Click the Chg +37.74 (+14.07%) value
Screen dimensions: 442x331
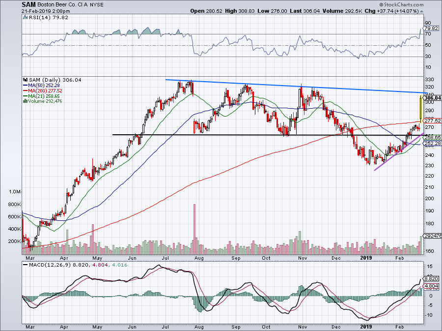pyautogui.click(x=392, y=11)
